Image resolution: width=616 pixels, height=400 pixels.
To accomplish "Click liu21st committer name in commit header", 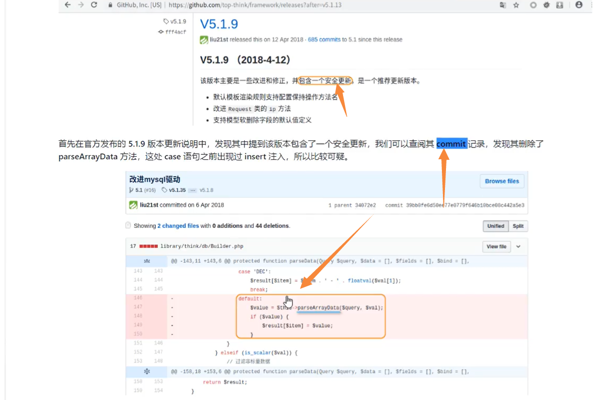I will click(x=149, y=205).
